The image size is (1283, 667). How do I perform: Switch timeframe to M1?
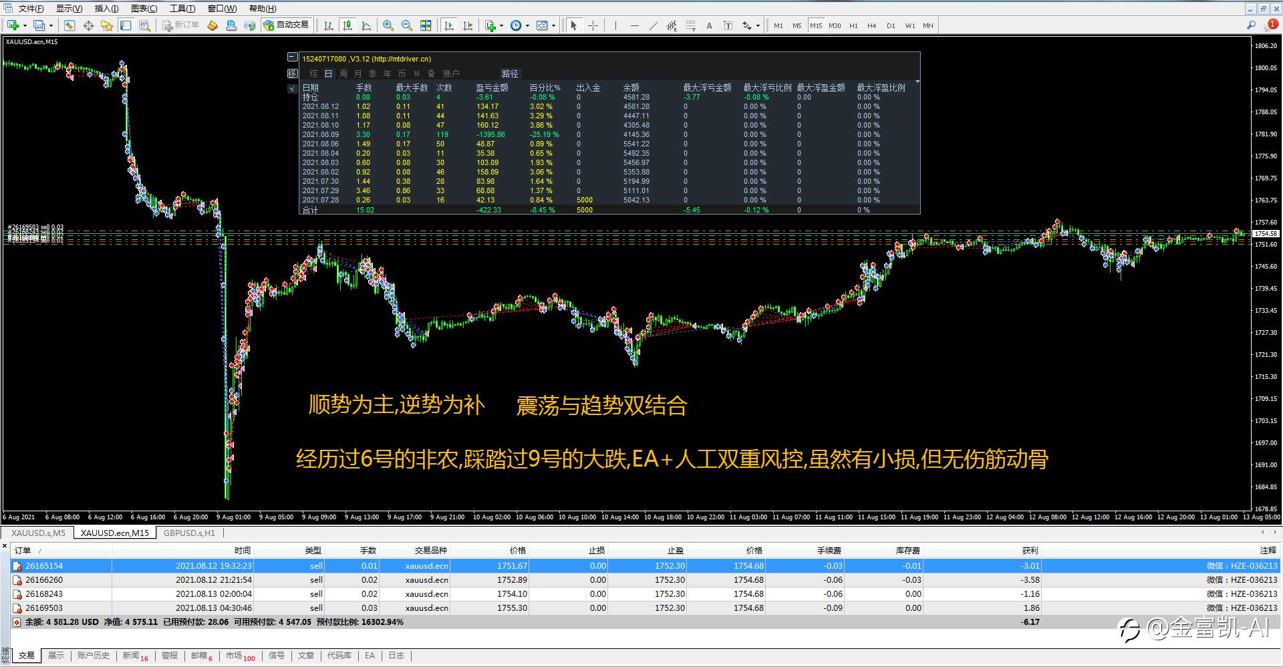click(x=778, y=25)
